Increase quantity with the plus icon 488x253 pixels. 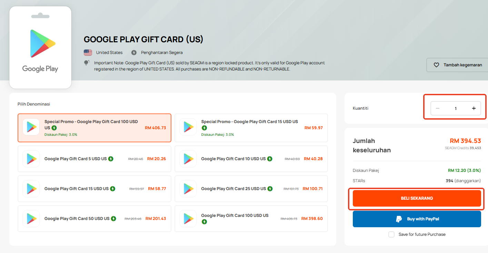pyautogui.click(x=474, y=108)
